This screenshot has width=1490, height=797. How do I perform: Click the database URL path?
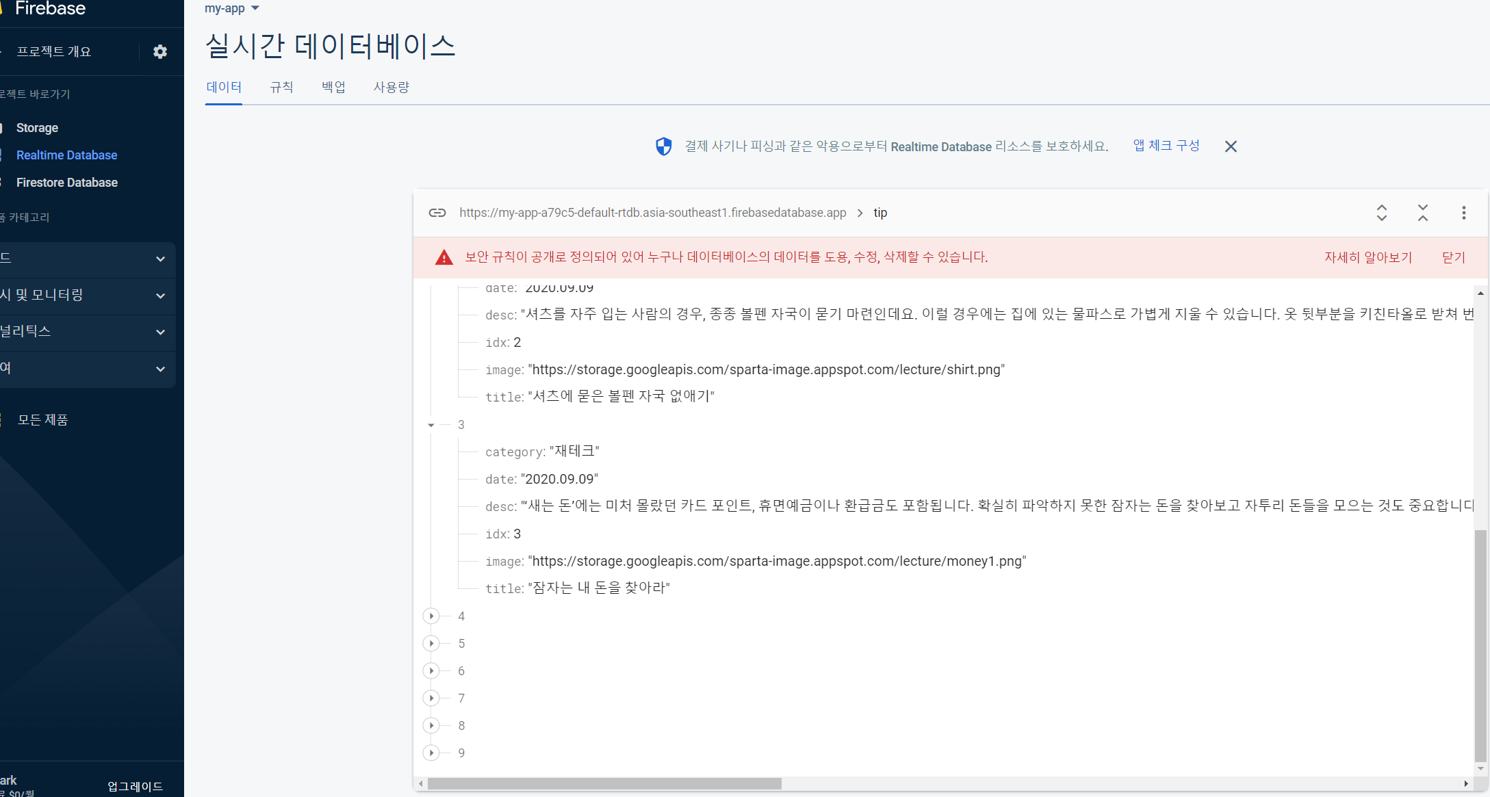click(653, 213)
